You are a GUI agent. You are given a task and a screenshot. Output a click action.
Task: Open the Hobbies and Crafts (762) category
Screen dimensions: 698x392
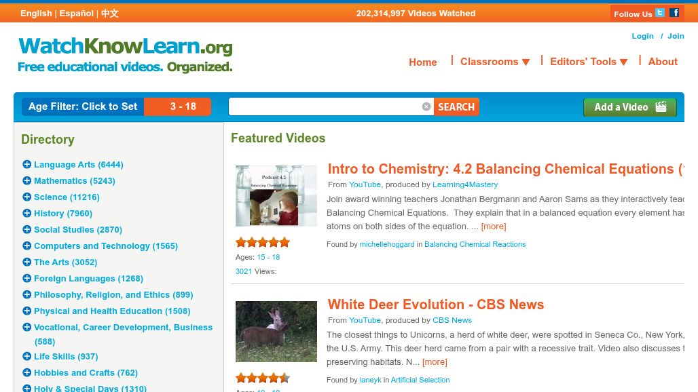tap(86, 373)
